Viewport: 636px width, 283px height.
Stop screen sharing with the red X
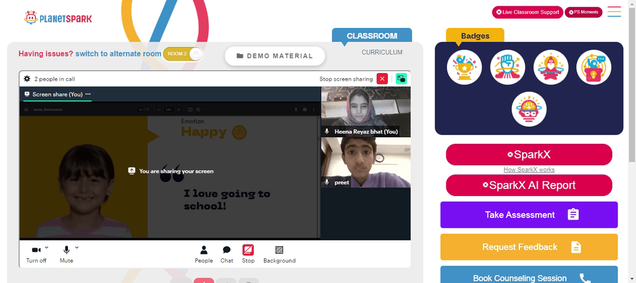pyautogui.click(x=382, y=79)
